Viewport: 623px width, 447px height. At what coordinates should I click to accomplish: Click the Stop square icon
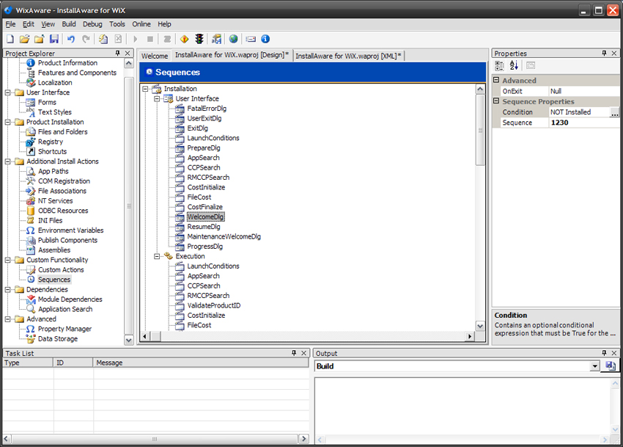[x=150, y=39]
